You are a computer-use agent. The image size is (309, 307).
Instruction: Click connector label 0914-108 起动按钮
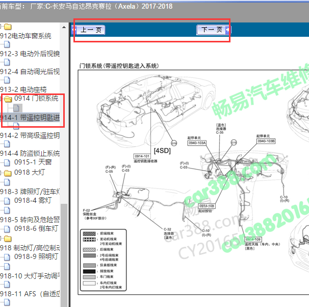tap(207, 206)
